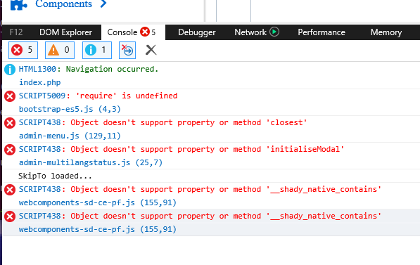Switch to the Performance tab
420x265 pixels.
(322, 32)
